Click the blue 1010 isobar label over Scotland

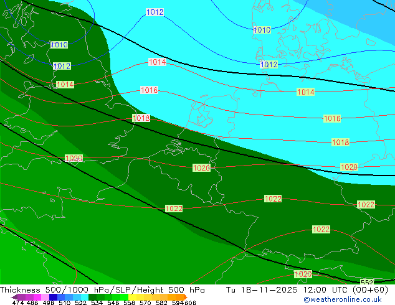59,45
